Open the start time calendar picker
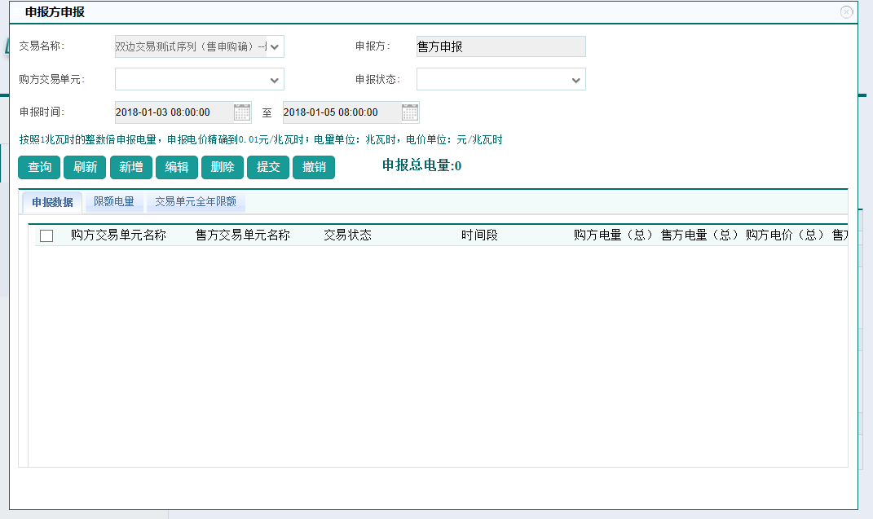This screenshot has width=873, height=519. coord(242,112)
